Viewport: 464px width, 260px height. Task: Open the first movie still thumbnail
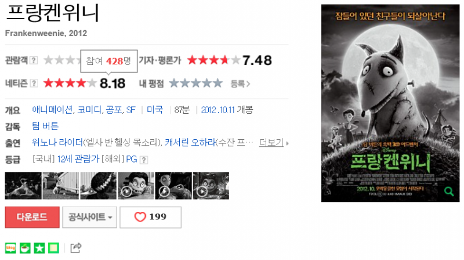tap(23, 186)
